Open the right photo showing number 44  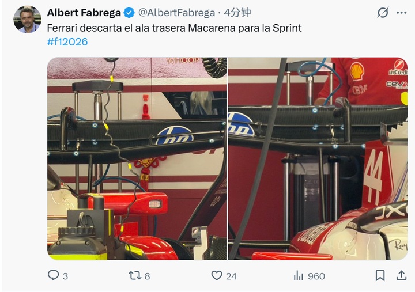(318, 159)
